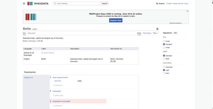
Task: Select Wide width option
Action: pos(164,59)
